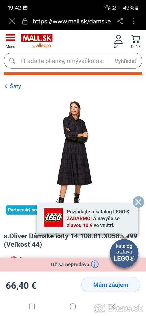Image resolution: width=146 pixels, height=316 pixels.
Task: Tap the mall.sk URL address bar
Action: pyautogui.click(x=71, y=21)
